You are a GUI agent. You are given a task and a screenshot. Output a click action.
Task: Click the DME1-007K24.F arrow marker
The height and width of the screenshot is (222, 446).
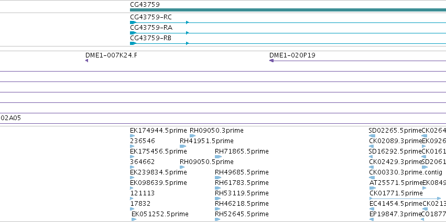[87, 61]
